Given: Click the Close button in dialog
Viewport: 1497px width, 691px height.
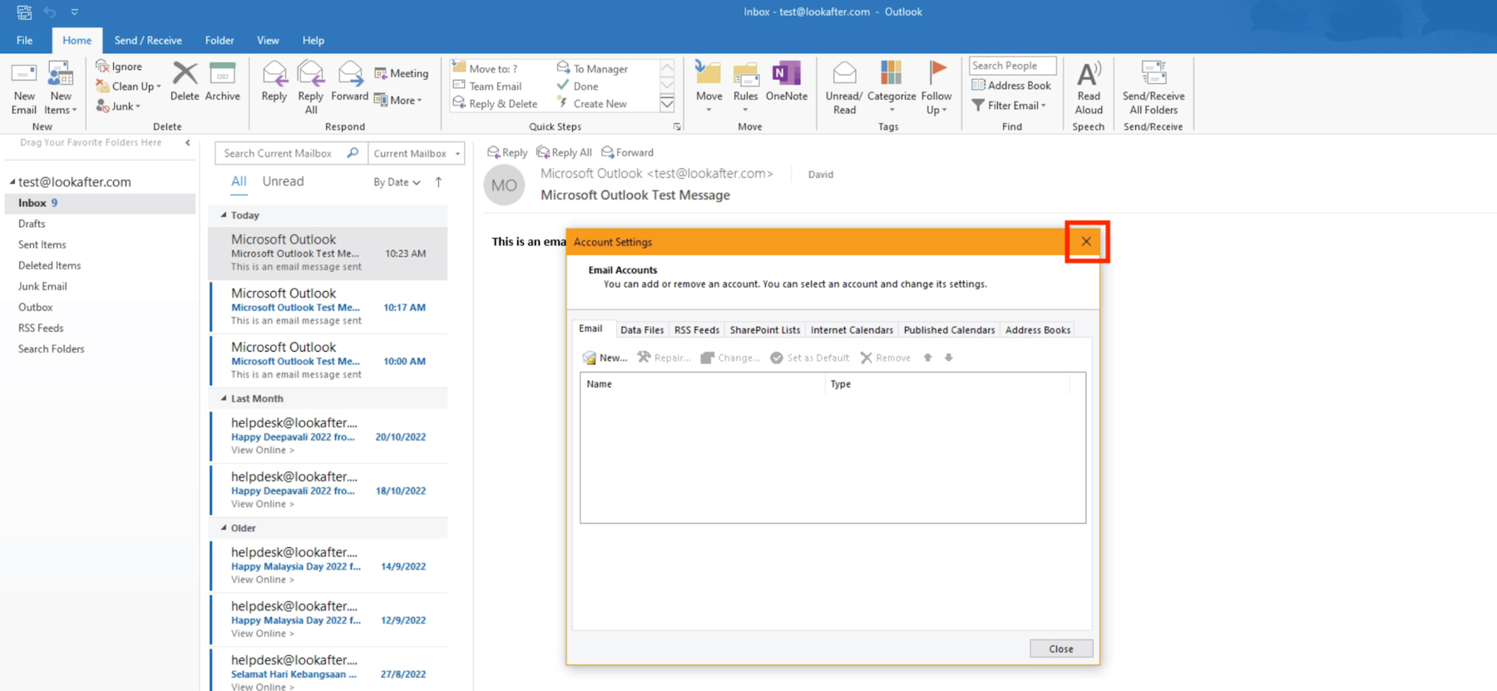Looking at the screenshot, I should [1060, 649].
